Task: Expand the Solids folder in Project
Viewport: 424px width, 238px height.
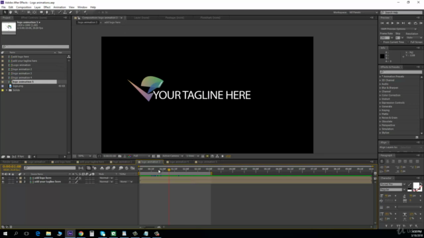Action: point(7,90)
